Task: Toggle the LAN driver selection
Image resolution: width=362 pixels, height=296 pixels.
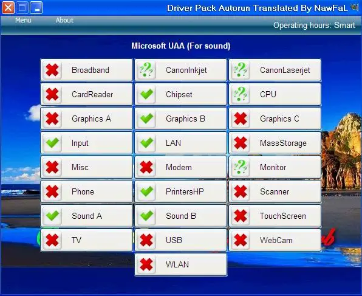Action: click(181, 143)
